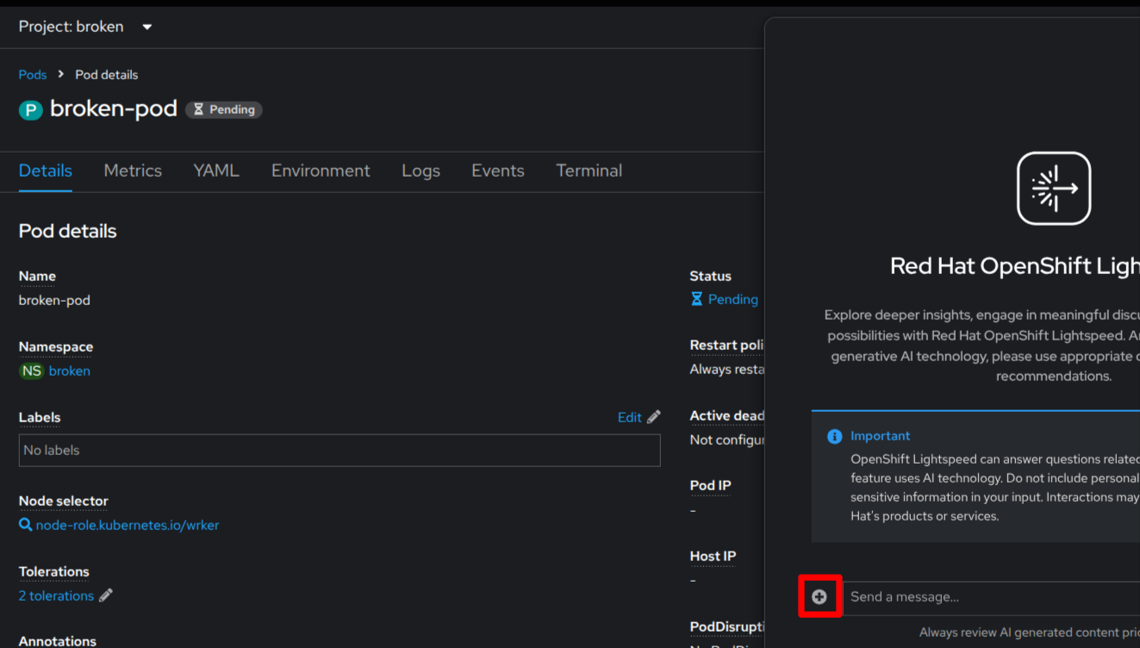Go to Pods breadcrumb link
The width and height of the screenshot is (1140, 648).
click(x=33, y=75)
